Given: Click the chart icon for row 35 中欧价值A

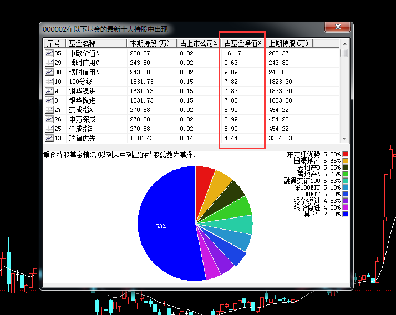Looking at the screenshot, I should 49,53.
